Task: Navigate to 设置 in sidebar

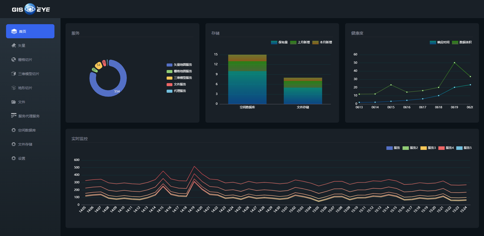Action: 30,158
